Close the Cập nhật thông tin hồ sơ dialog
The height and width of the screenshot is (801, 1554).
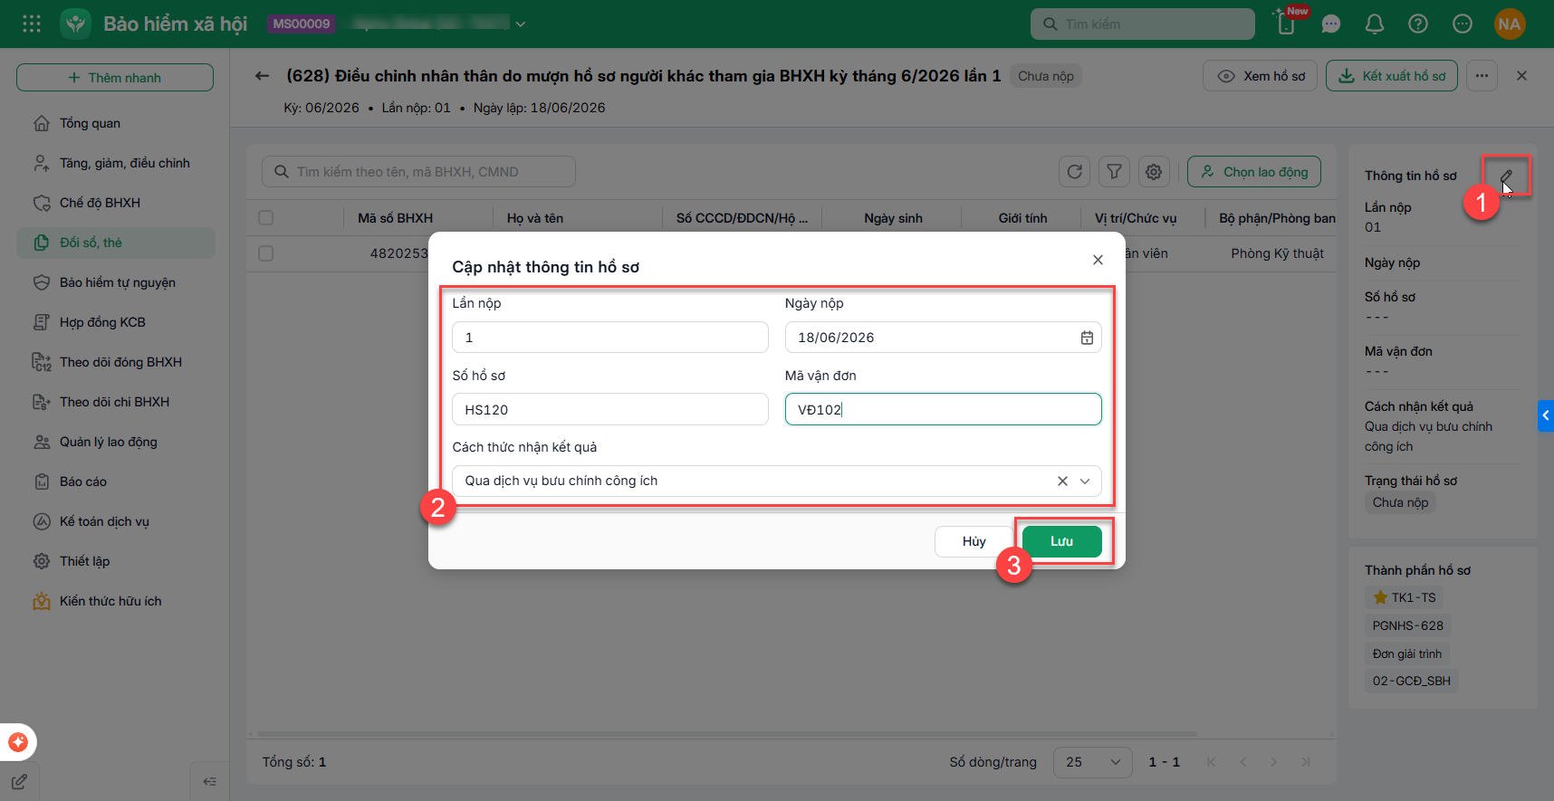point(1098,260)
